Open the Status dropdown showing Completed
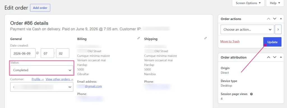 [x=42, y=70]
